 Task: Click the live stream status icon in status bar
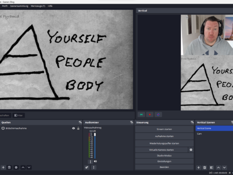point(211,173)
